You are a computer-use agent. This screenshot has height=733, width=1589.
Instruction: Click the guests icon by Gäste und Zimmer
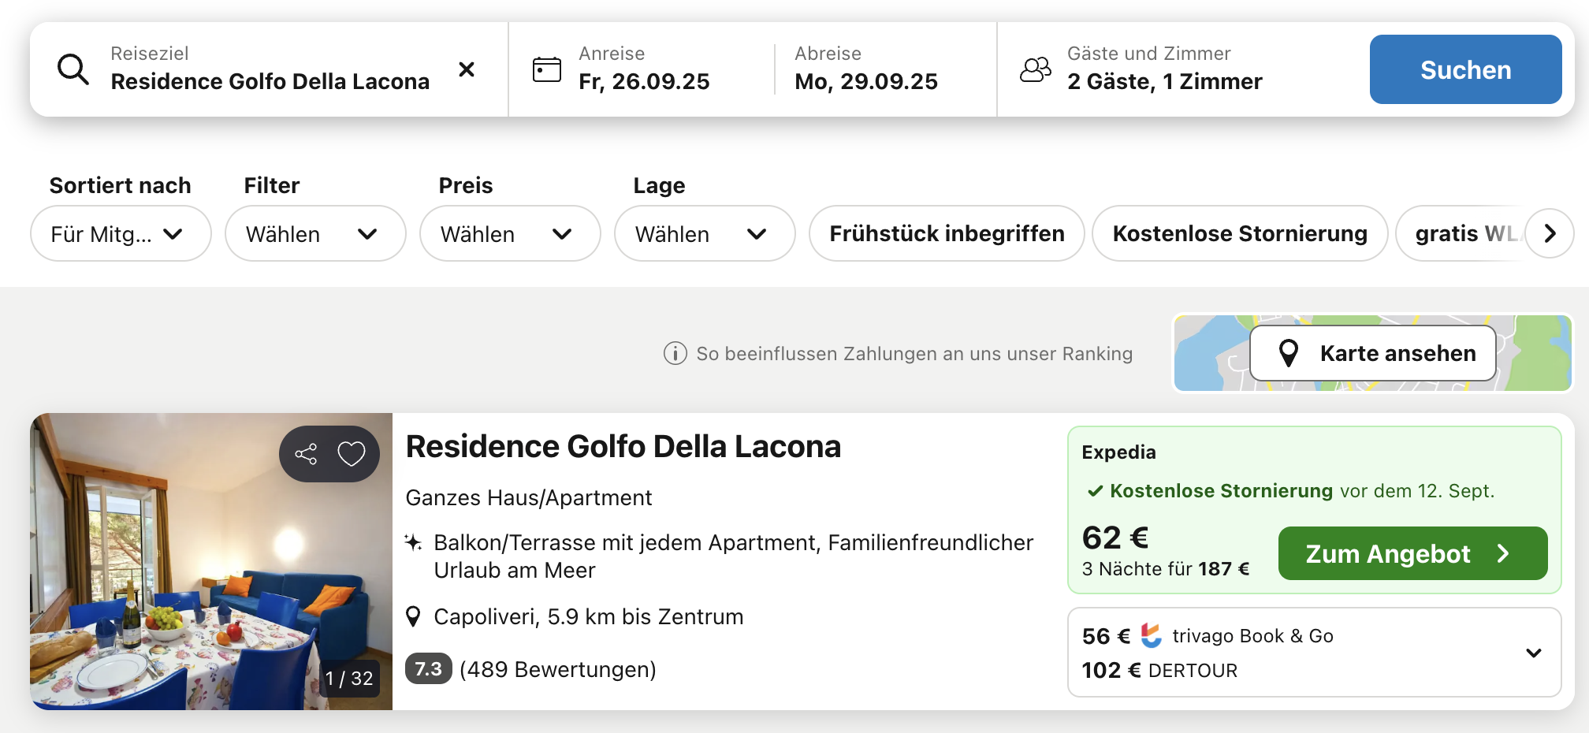(1036, 69)
